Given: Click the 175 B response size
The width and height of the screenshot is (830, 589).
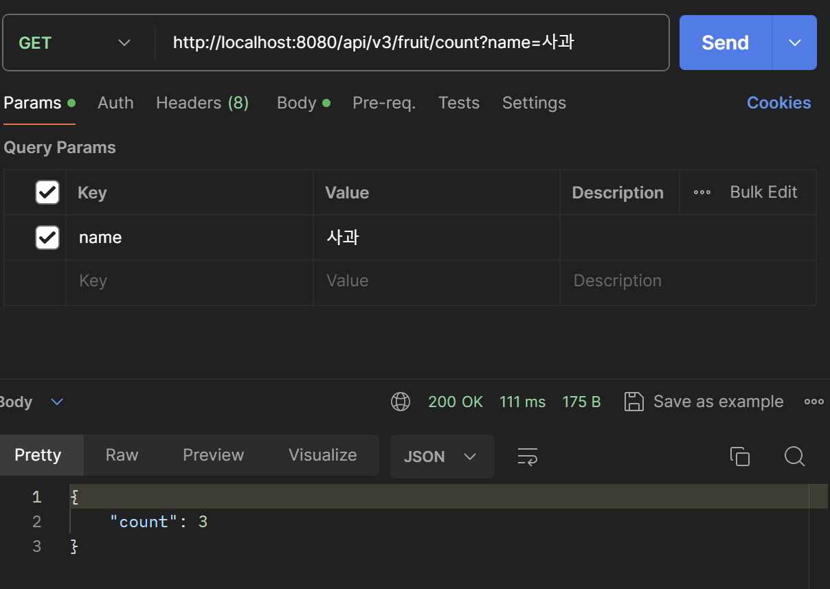Looking at the screenshot, I should click(x=581, y=402).
